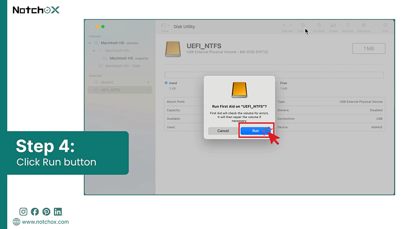Add a volume with the plus icon
Viewport: 408px width, 229px height.
click(284, 25)
